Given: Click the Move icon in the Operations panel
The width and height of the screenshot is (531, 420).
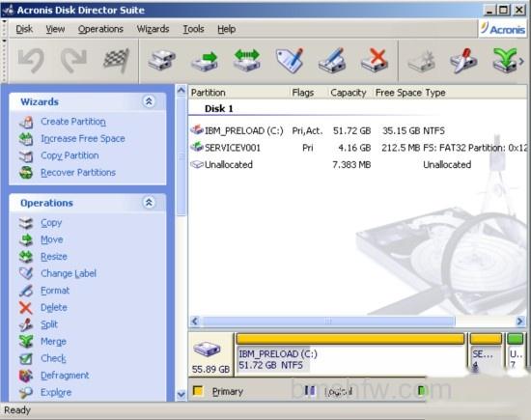Looking at the screenshot, I should 26,239.
